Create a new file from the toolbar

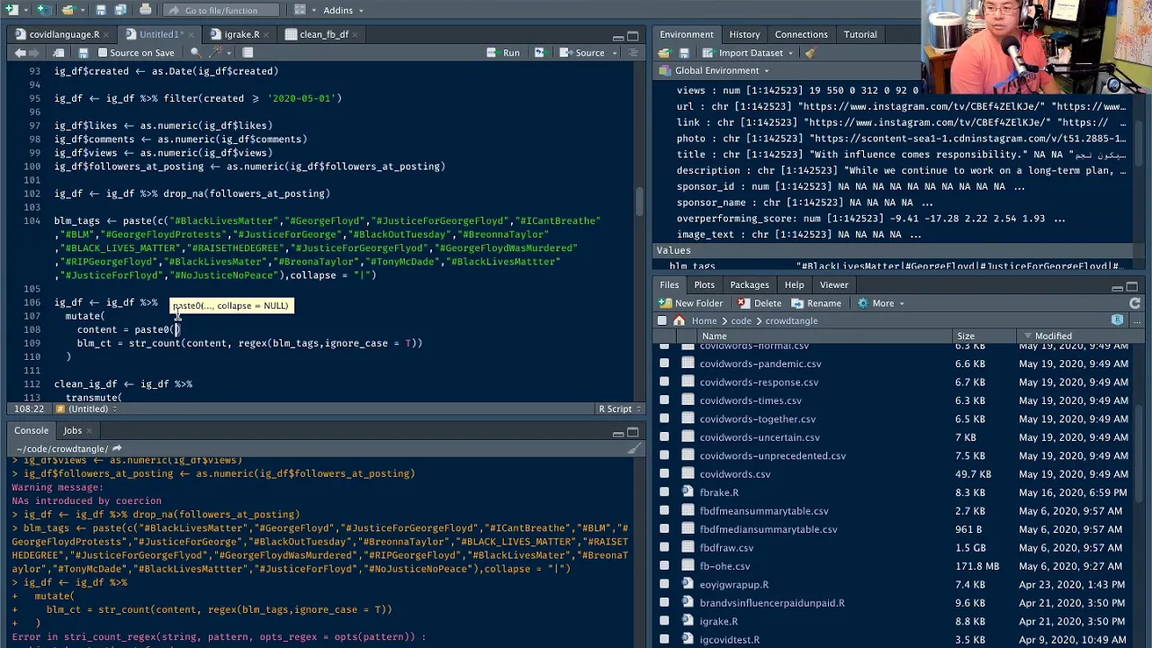(12, 10)
